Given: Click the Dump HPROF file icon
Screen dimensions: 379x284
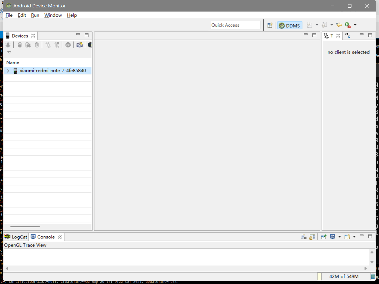Looking at the screenshot, I should point(28,45).
